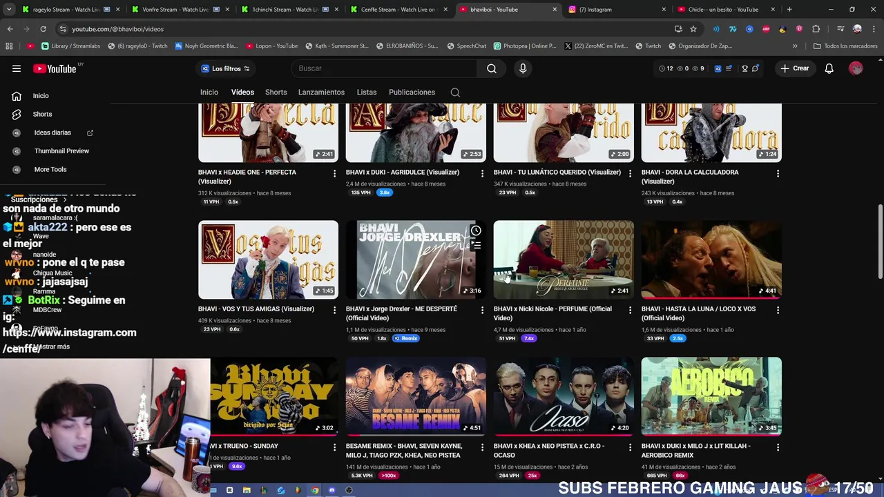Open options for AGRIDULCE video

tap(482, 173)
